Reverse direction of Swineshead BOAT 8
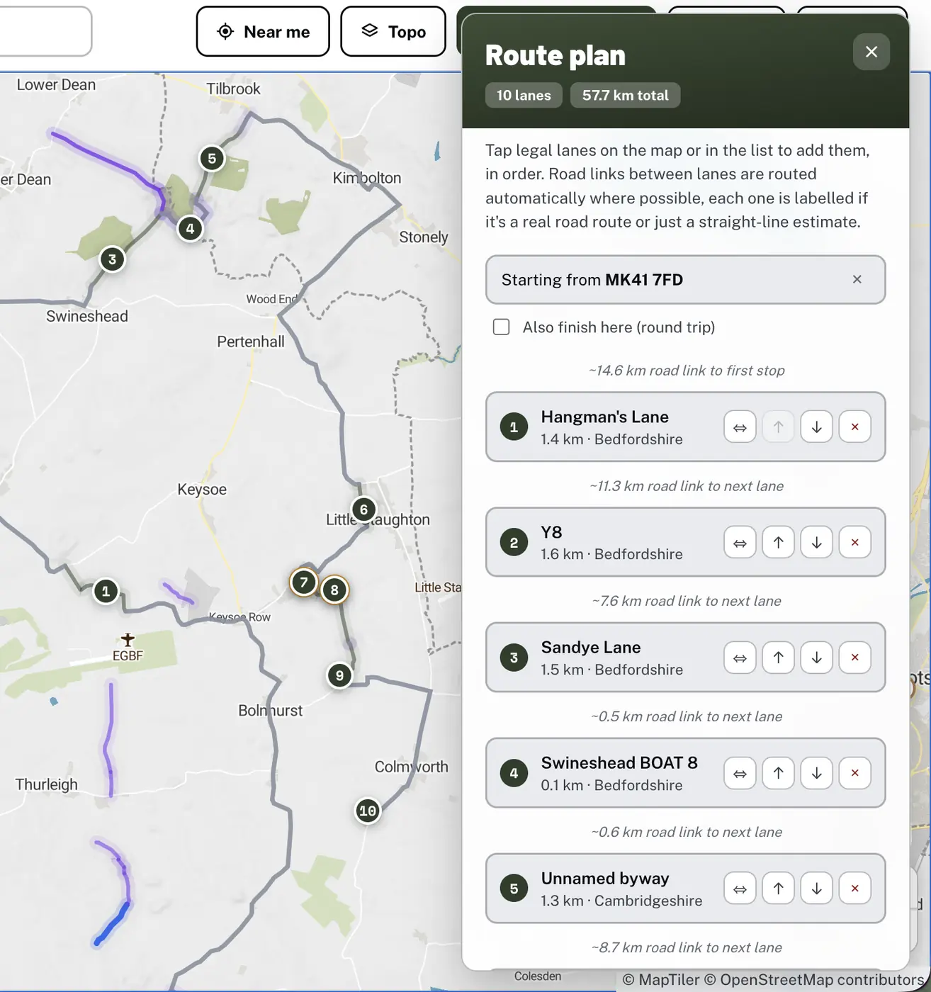931x992 pixels. 740,774
